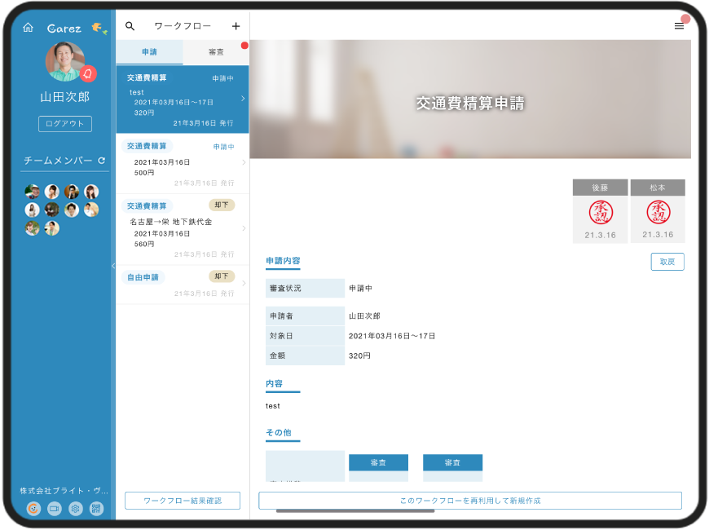Open the notification bell on profile photo
This screenshot has width=709, height=530.
(88, 73)
